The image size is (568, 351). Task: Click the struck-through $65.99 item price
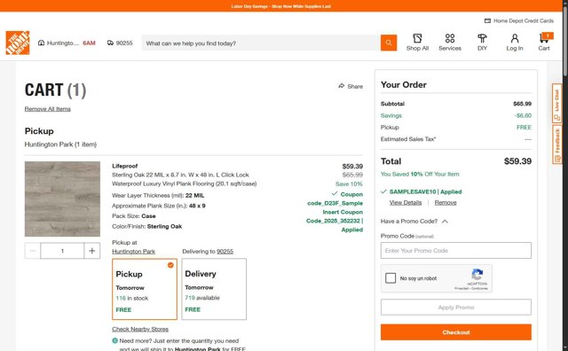(x=352, y=175)
